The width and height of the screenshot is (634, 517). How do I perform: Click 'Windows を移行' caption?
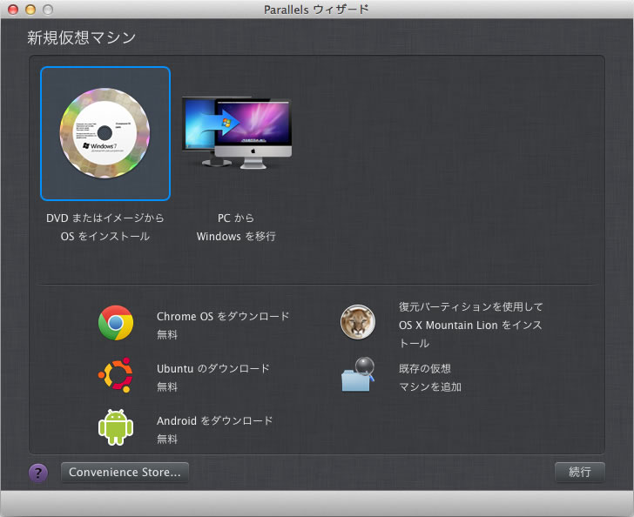(236, 236)
